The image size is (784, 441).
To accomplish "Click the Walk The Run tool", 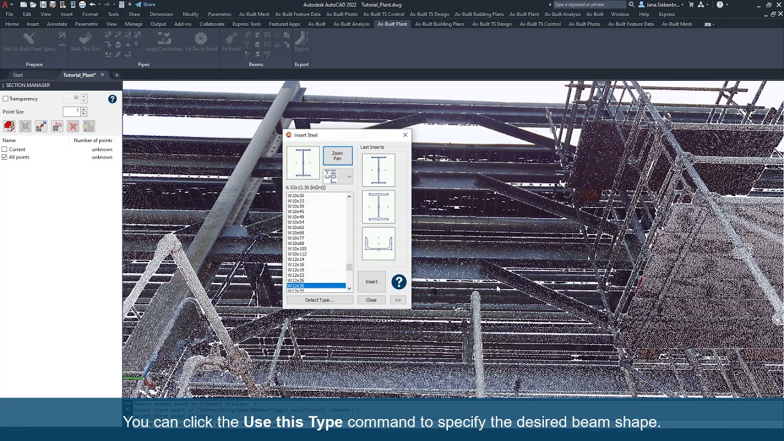I will click(x=85, y=39).
